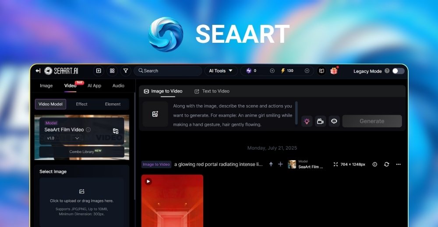438x227 pixels.
Task: Click the lightbulb prompt inspiration icon
Action: 307,121
